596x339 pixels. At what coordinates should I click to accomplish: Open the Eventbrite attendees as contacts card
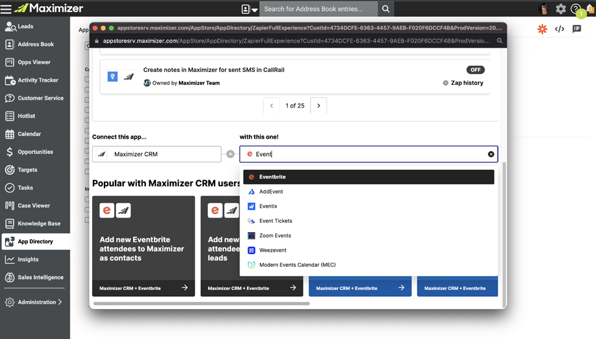(143, 246)
